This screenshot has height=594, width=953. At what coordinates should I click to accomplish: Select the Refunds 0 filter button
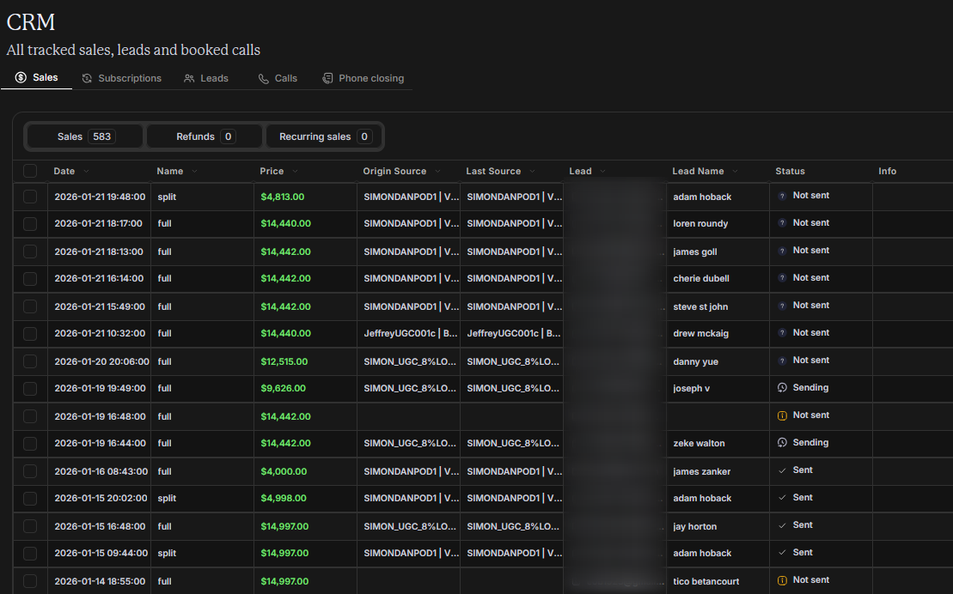(205, 136)
